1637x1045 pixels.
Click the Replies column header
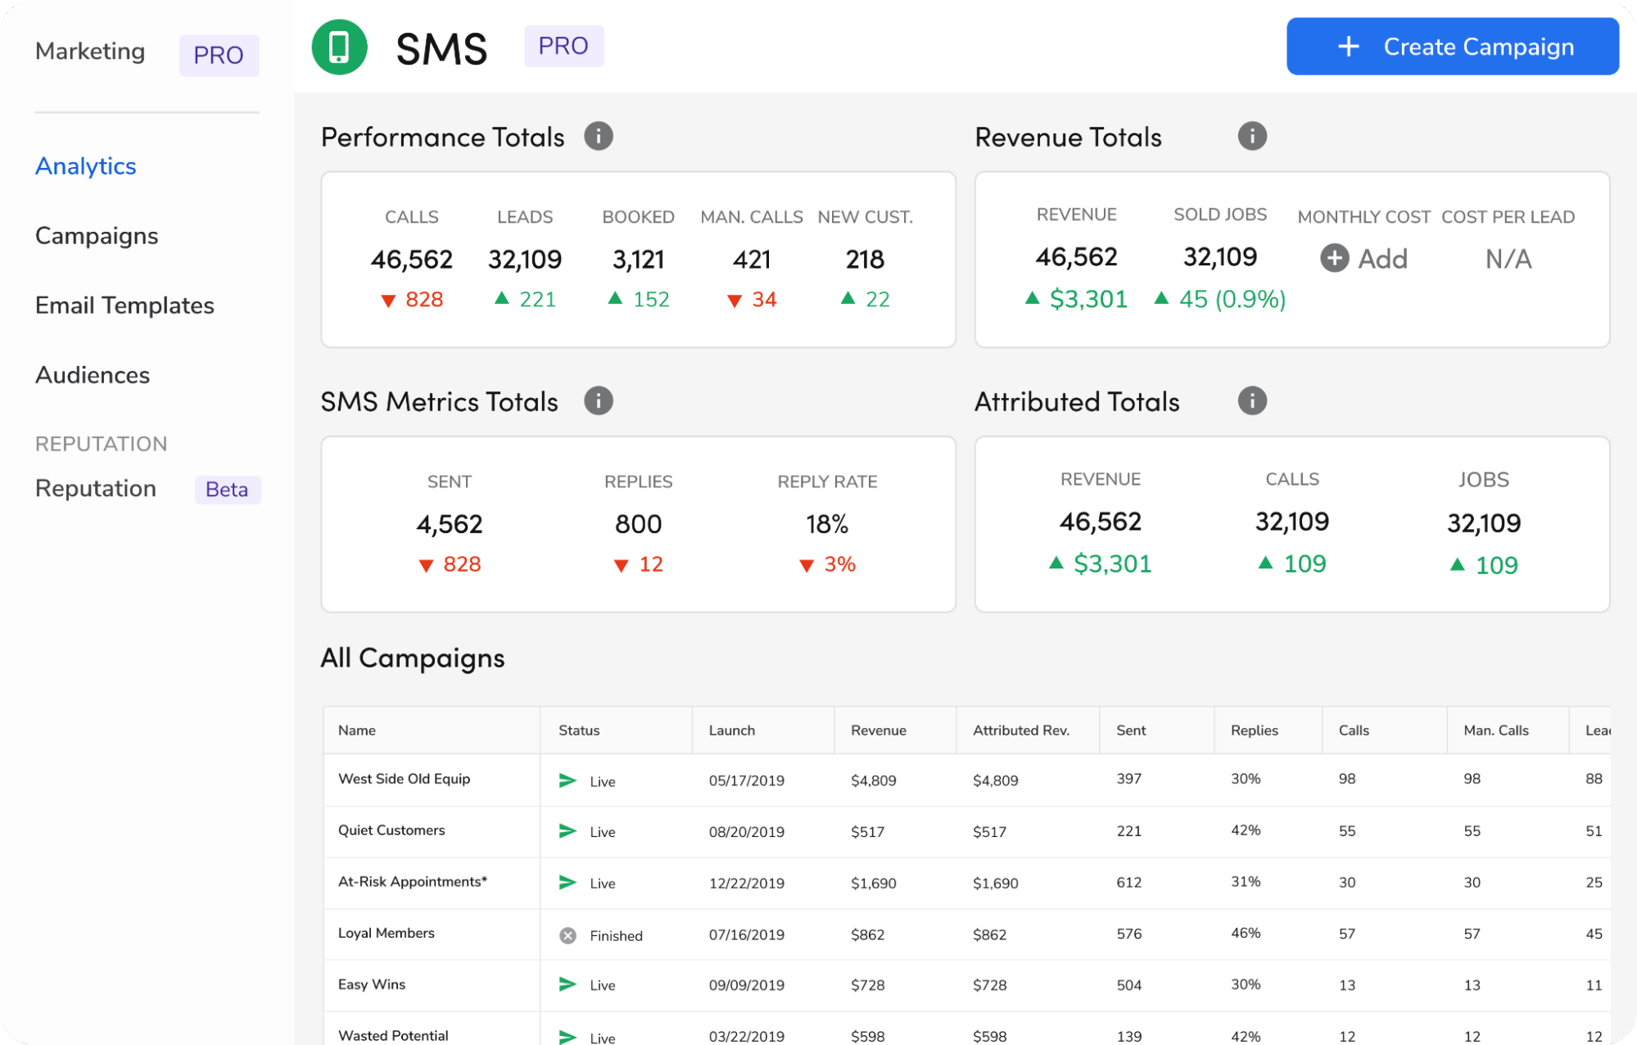click(1254, 730)
